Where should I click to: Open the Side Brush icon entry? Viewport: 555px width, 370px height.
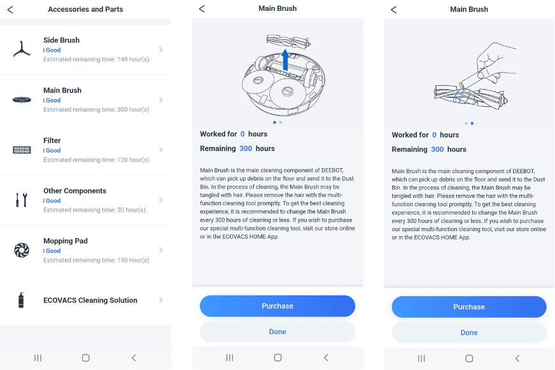(22, 49)
